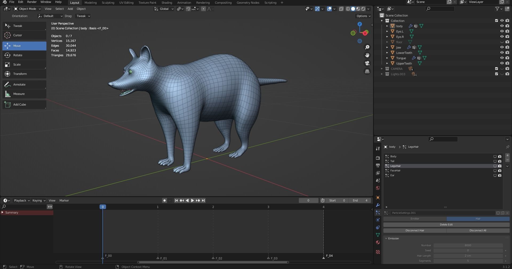Viewport: 512px width, 269px height.
Task: Select the F_02 timeline marker
Action: (x=213, y=258)
